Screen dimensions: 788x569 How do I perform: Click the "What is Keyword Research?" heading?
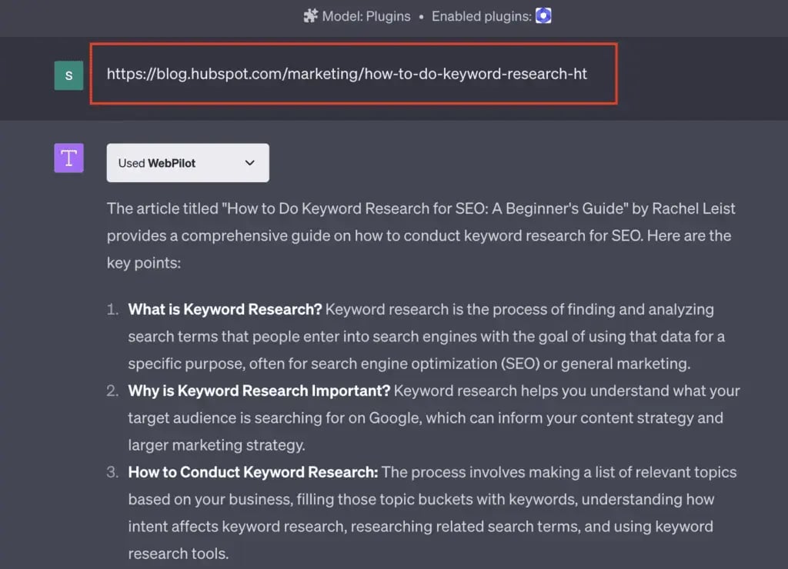225,310
